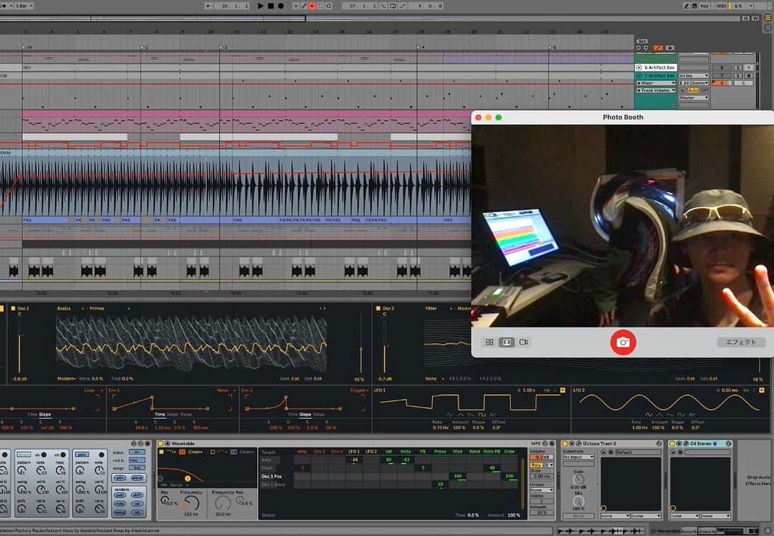
Task: Toggle the Osc 1 on/off switch
Action: click(x=14, y=308)
